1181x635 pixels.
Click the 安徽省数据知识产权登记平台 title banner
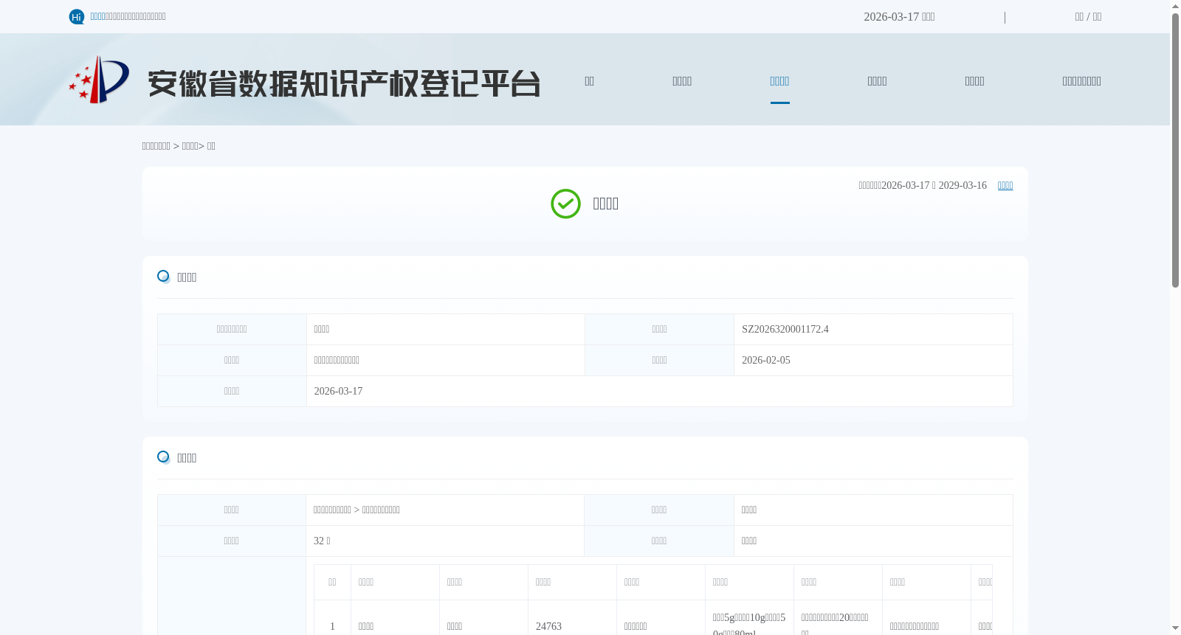[x=344, y=83]
